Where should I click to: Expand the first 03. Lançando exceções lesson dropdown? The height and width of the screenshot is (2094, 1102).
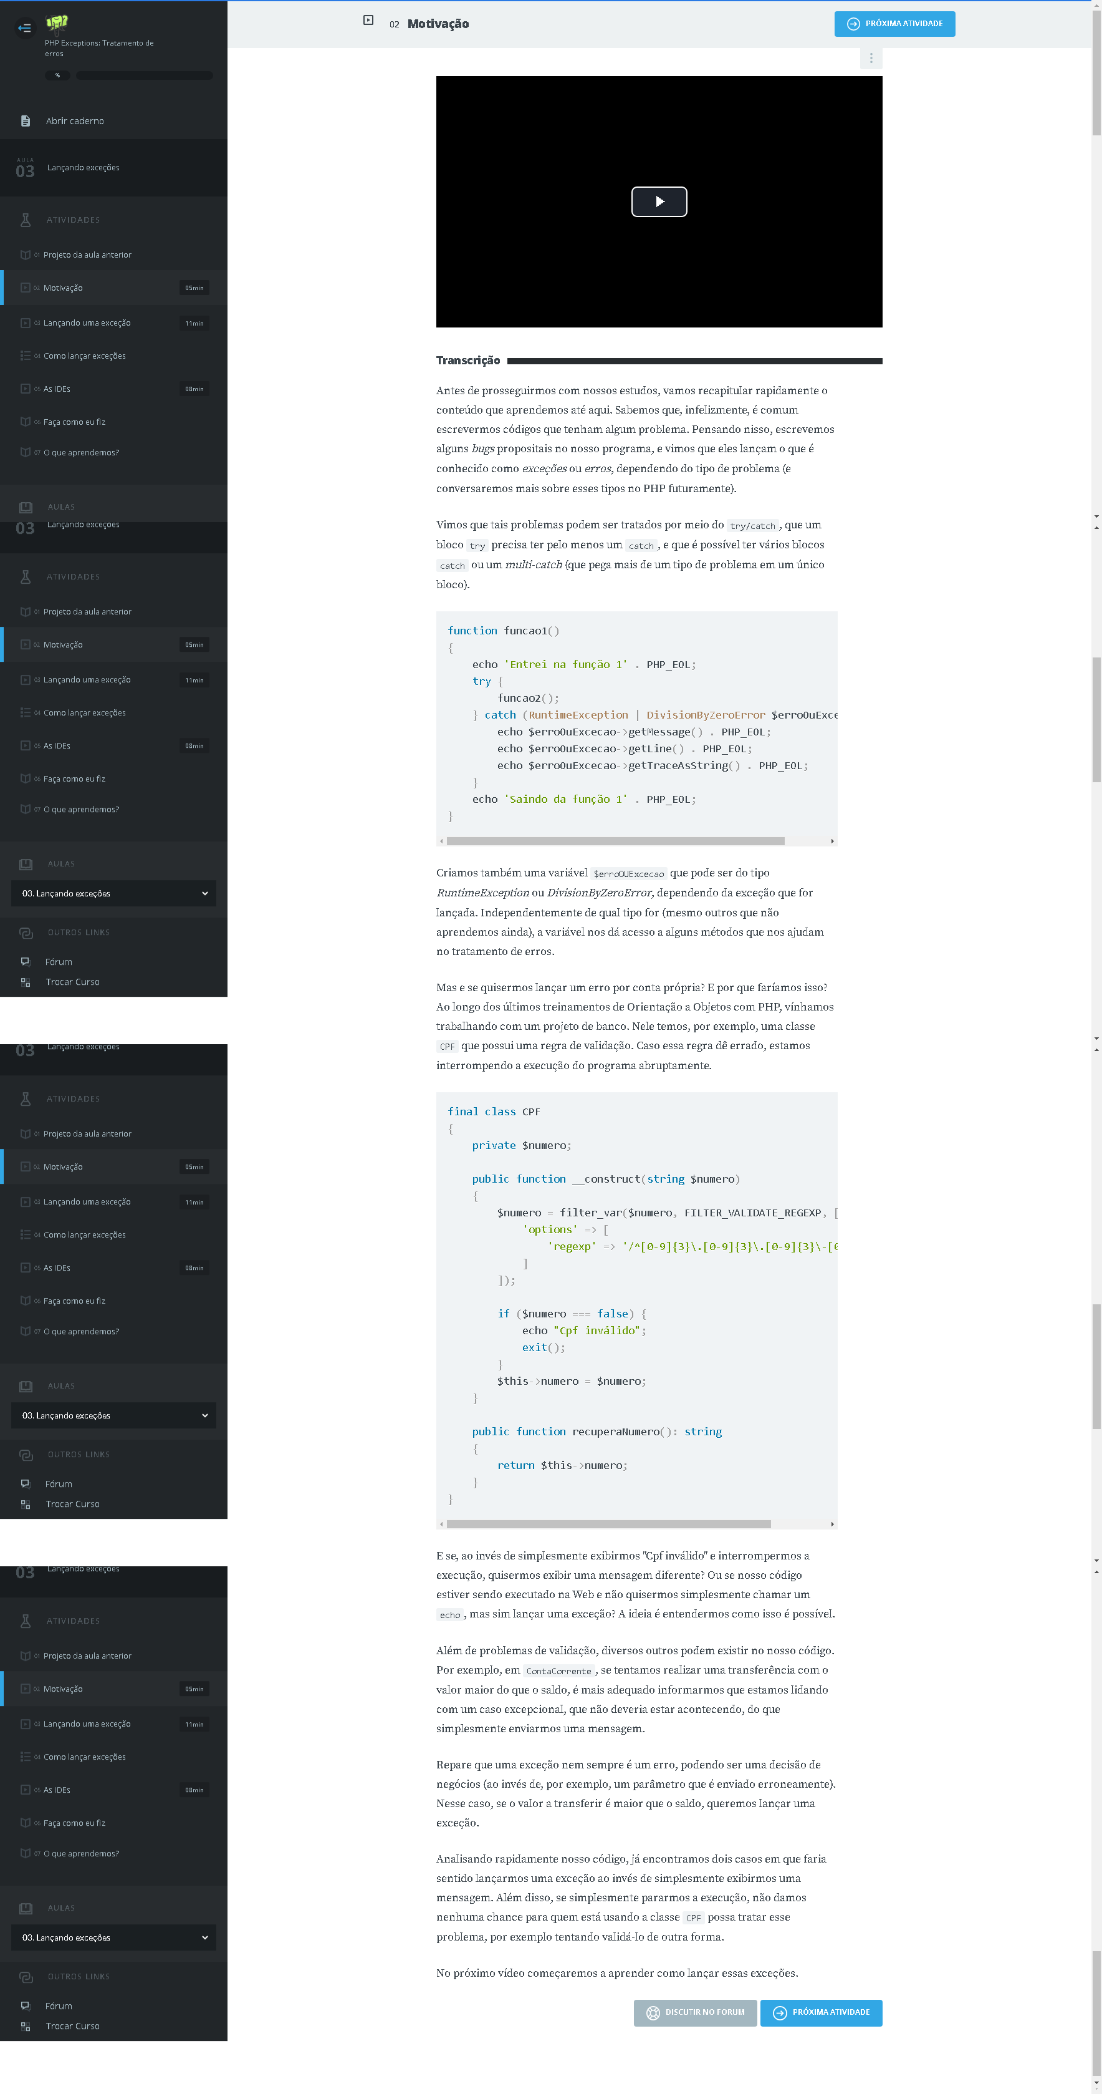click(113, 893)
